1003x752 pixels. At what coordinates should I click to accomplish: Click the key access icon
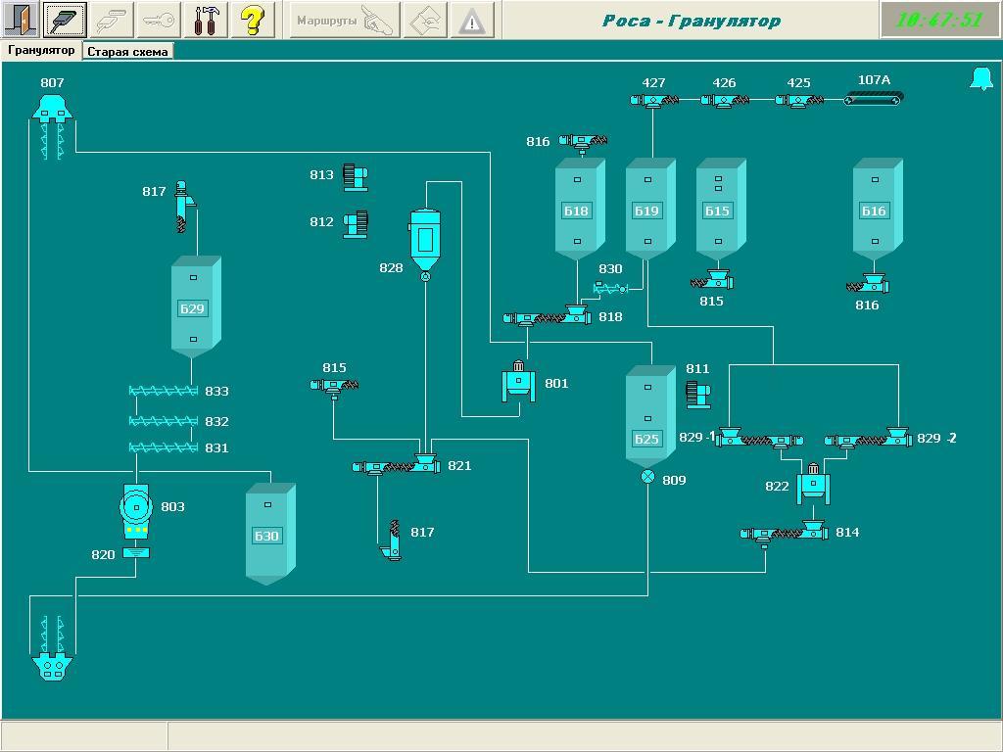click(x=160, y=20)
